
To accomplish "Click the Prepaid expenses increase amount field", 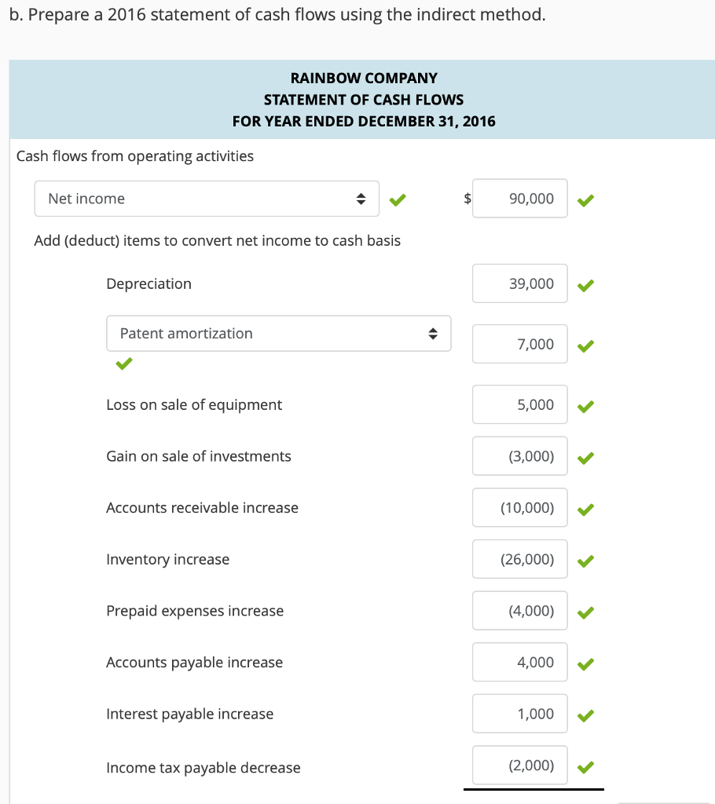I will pos(520,611).
